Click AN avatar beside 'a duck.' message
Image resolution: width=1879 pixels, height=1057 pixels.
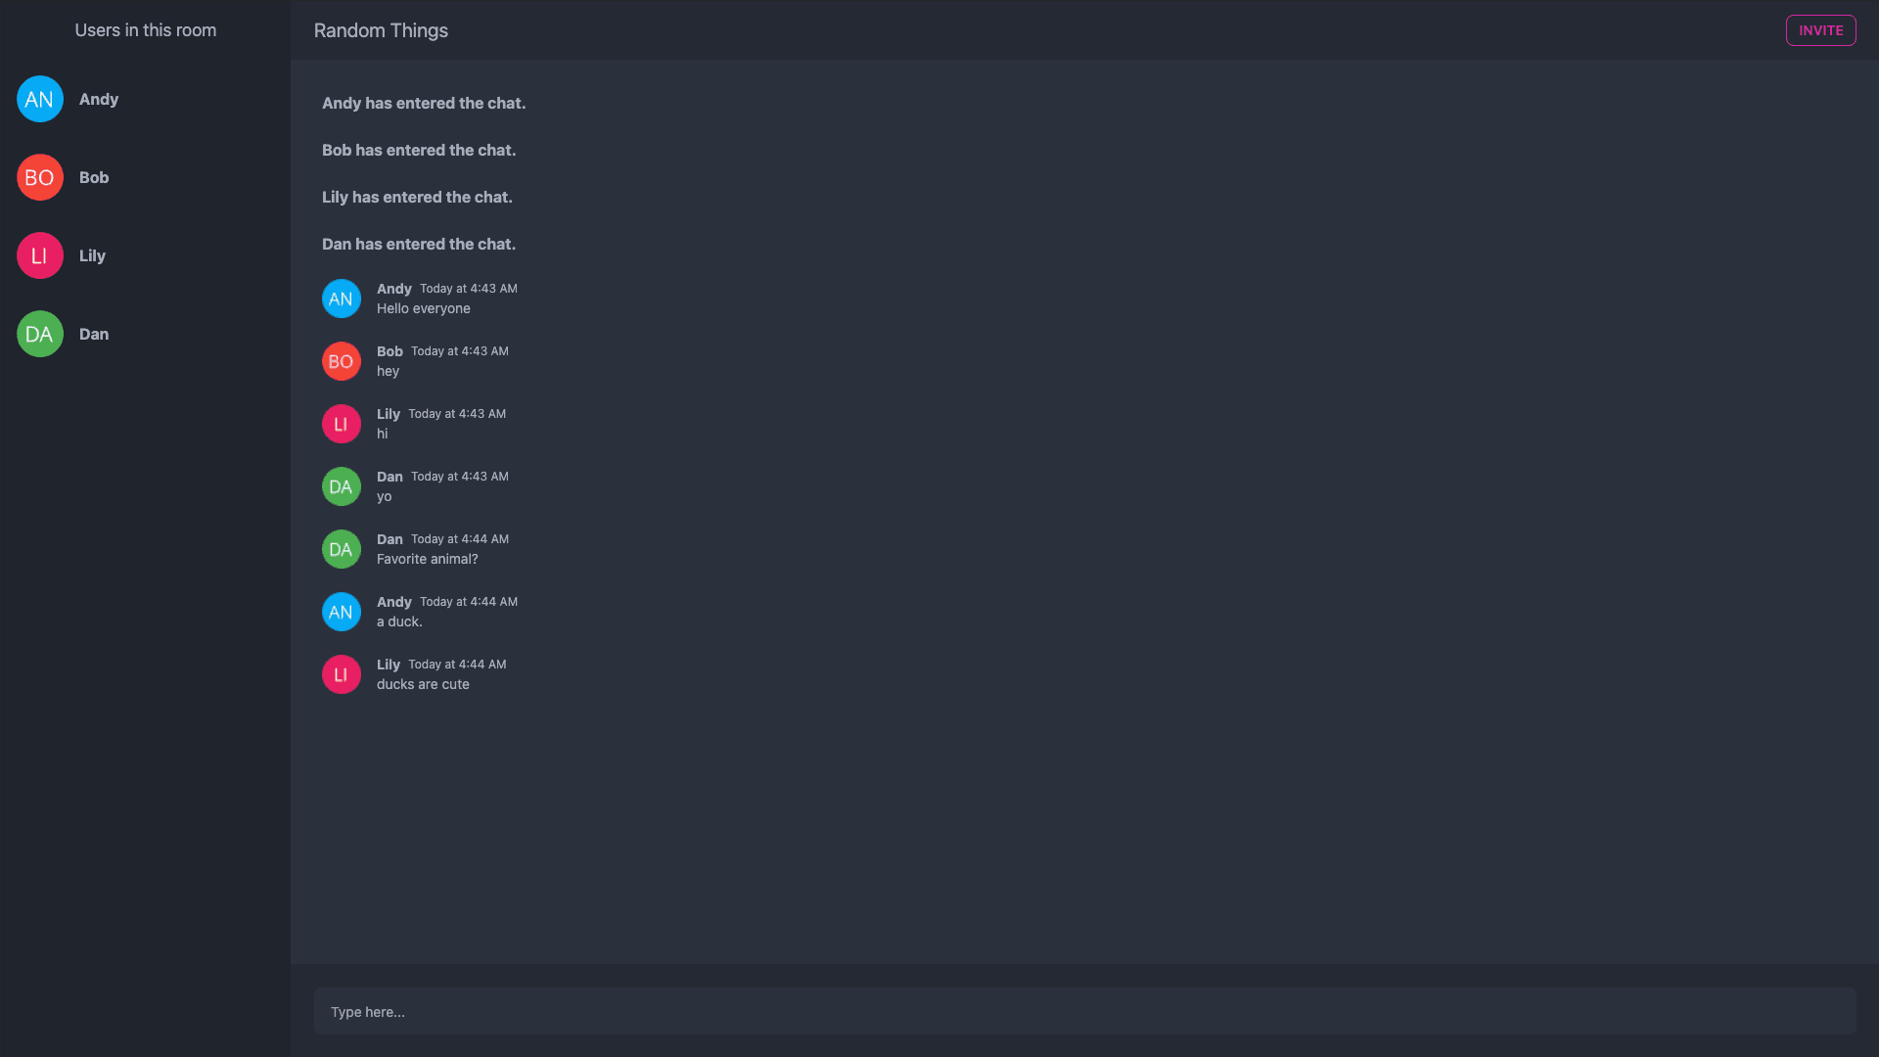[x=342, y=612]
